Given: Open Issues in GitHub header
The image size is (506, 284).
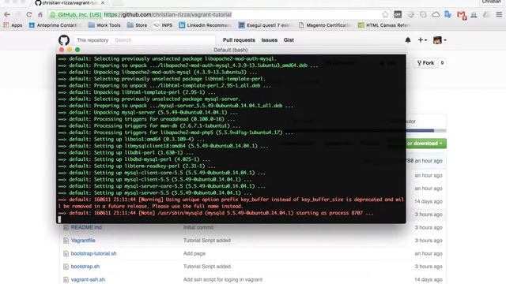Looking at the screenshot, I should click(269, 40).
